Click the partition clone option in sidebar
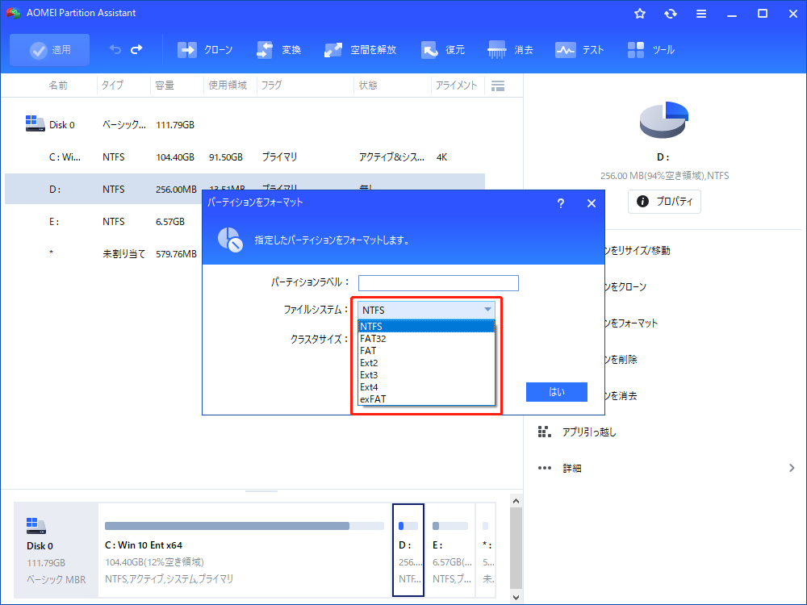The image size is (807, 605). point(626,286)
